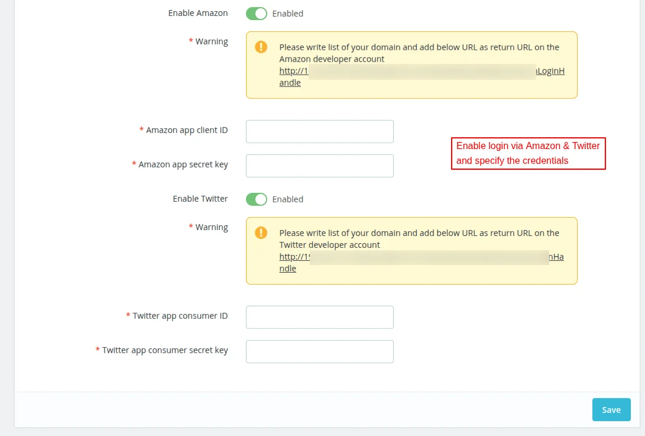Focus the Amazon app client ID field
This screenshot has height=436, width=645.
(x=319, y=131)
